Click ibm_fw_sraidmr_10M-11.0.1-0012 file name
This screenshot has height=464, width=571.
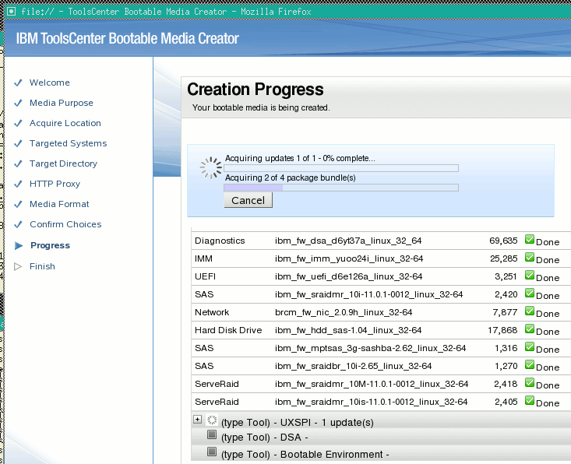(372, 384)
